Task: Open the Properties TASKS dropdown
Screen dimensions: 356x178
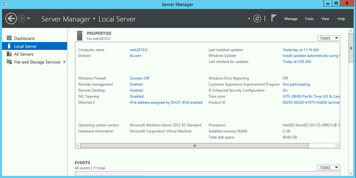Action: [329, 38]
